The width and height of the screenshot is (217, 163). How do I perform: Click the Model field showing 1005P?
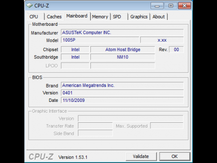click(x=100, y=40)
